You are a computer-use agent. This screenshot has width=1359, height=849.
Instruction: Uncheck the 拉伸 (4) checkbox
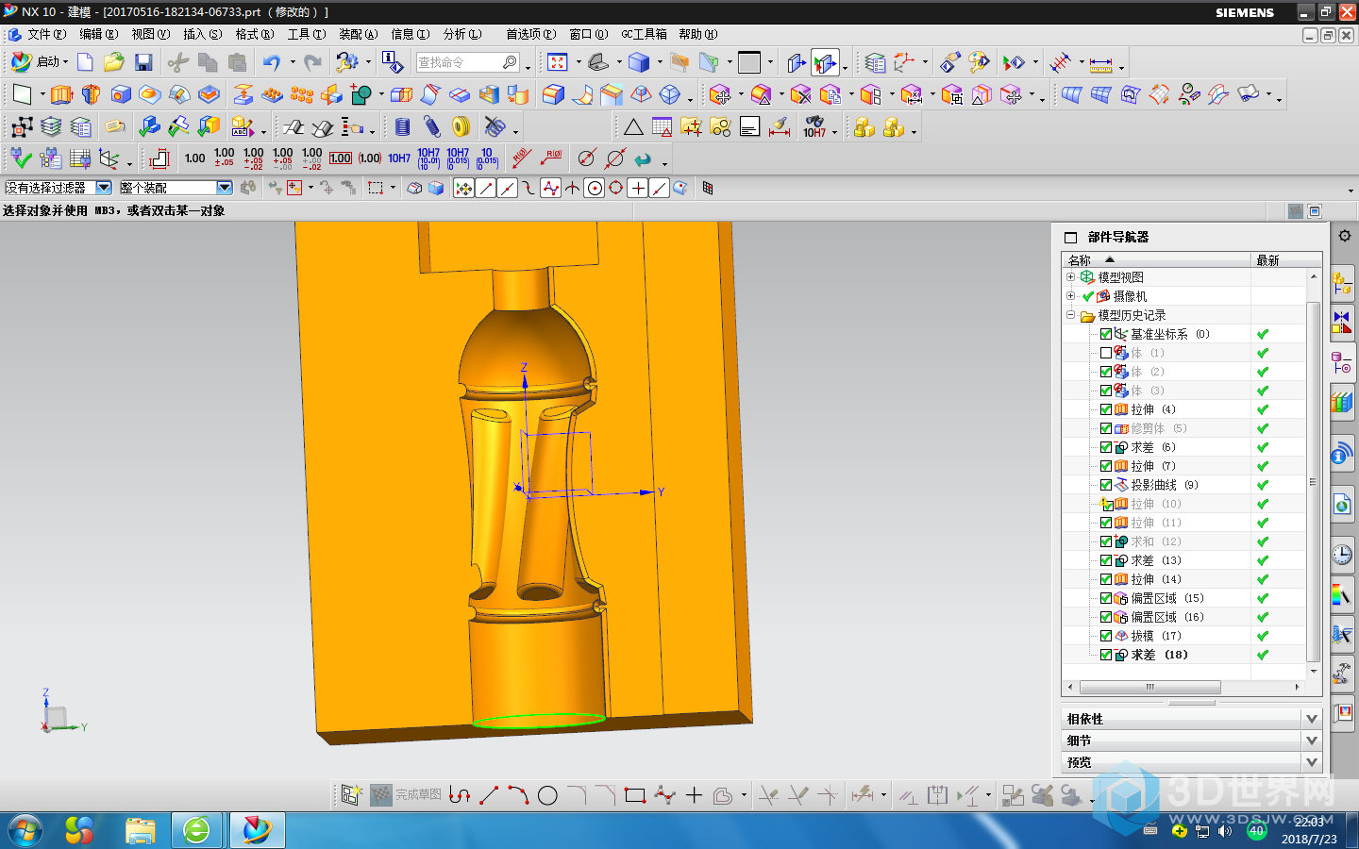(x=1106, y=409)
